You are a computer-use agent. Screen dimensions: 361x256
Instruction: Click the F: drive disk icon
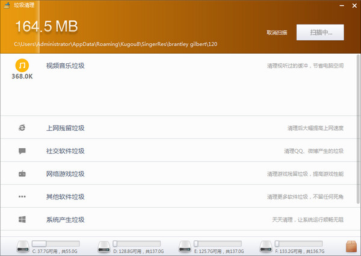[x=265, y=246]
